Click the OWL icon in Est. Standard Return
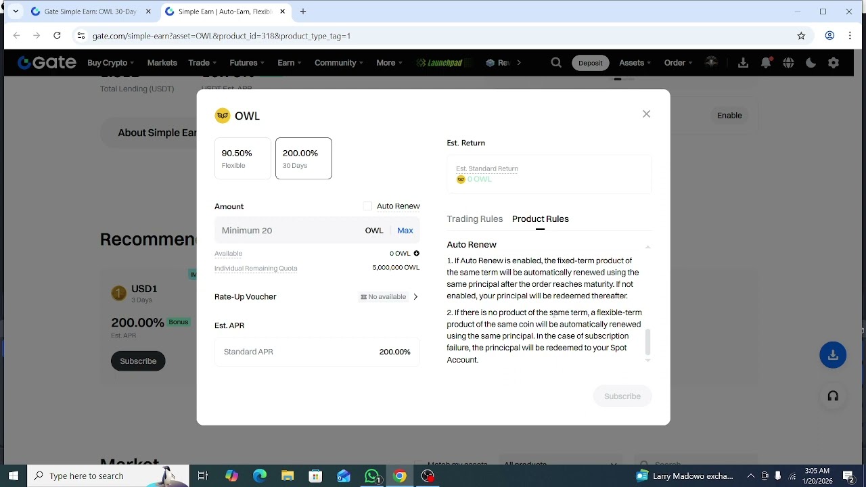Screen dimensions: 866x487 pyautogui.click(x=461, y=179)
